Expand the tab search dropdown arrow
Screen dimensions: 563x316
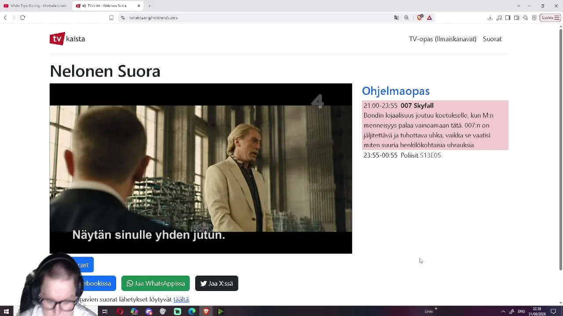pos(519,6)
